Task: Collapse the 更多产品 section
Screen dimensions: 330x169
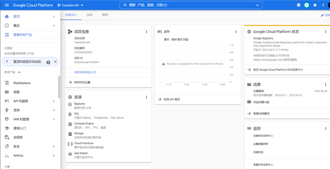Action: [19, 72]
